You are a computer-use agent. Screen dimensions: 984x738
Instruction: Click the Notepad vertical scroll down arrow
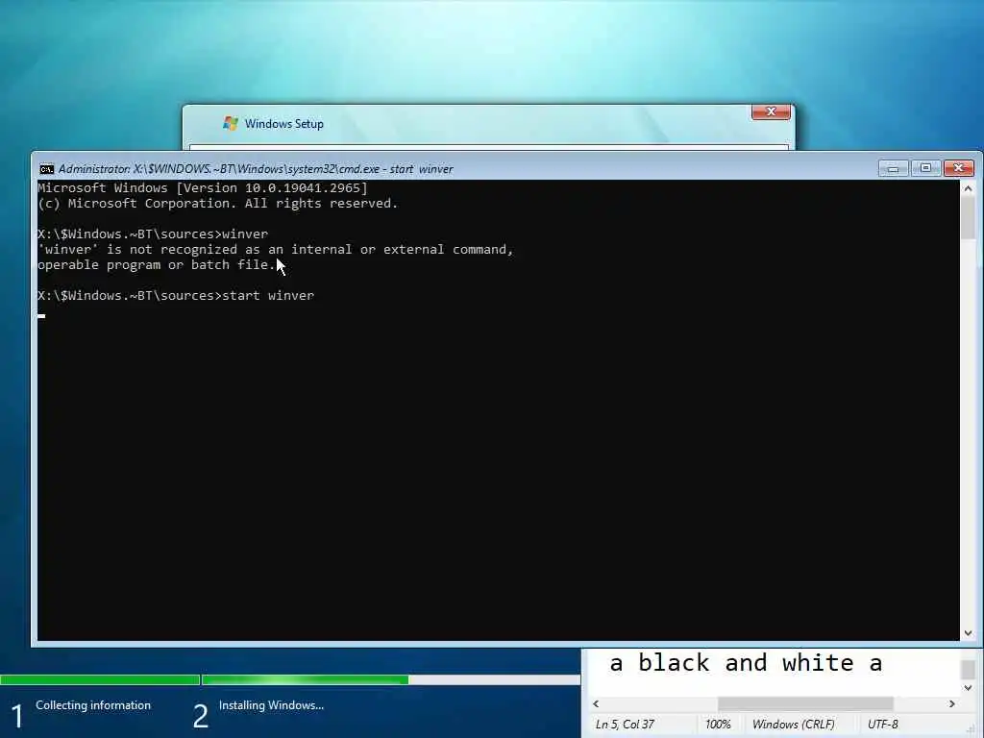pos(968,688)
